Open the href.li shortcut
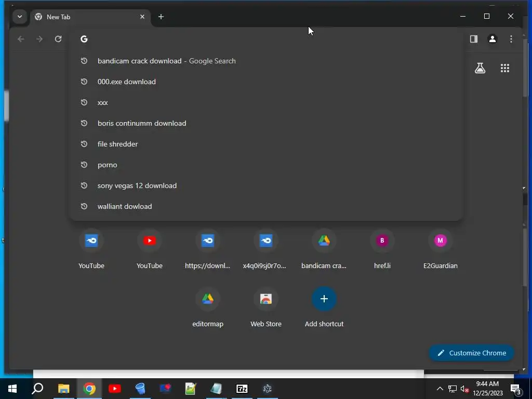The height and width of the screenshot is (399, 532). [x=382, y=249]
